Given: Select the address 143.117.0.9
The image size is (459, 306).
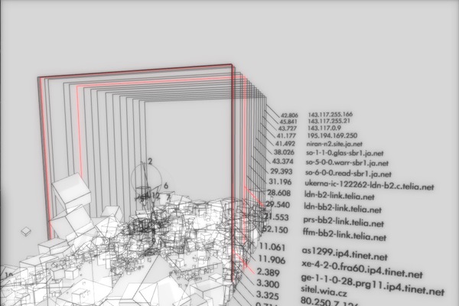Looking at the screenshot, I should 324,128.
